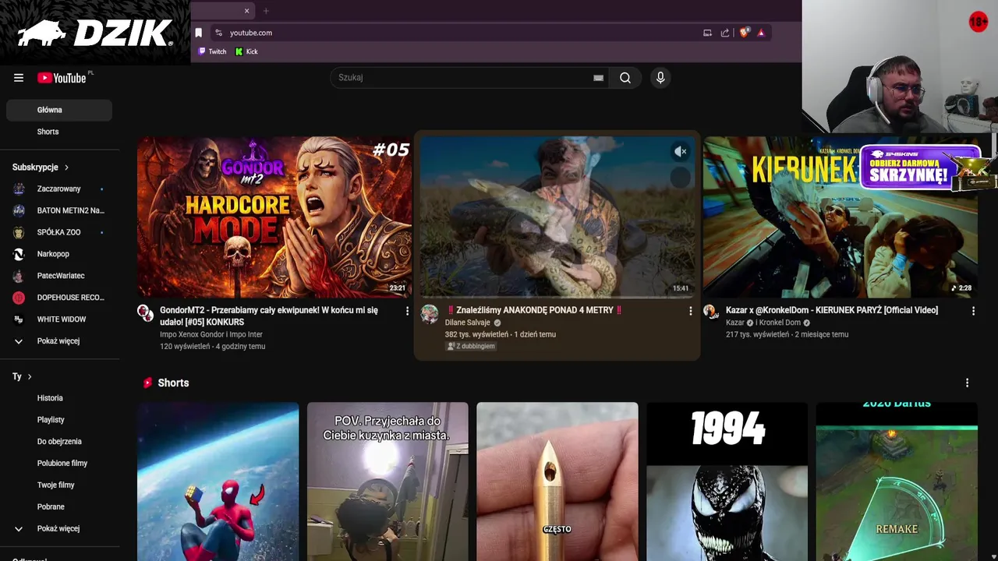Expand the Subskrypcje section chevron

[66, 168]
